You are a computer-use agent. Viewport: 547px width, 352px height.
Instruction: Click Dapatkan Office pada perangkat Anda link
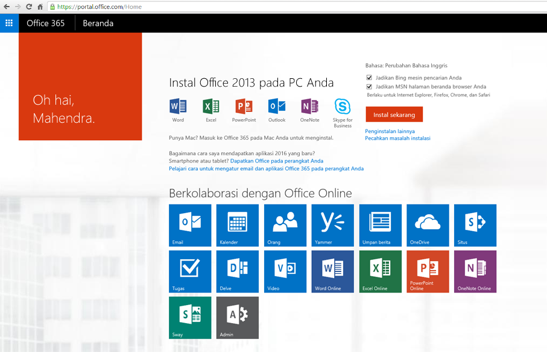point(277,161)
